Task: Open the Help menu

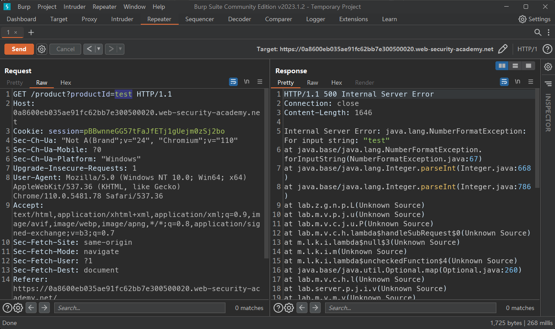Action: [x=159, y=7]
